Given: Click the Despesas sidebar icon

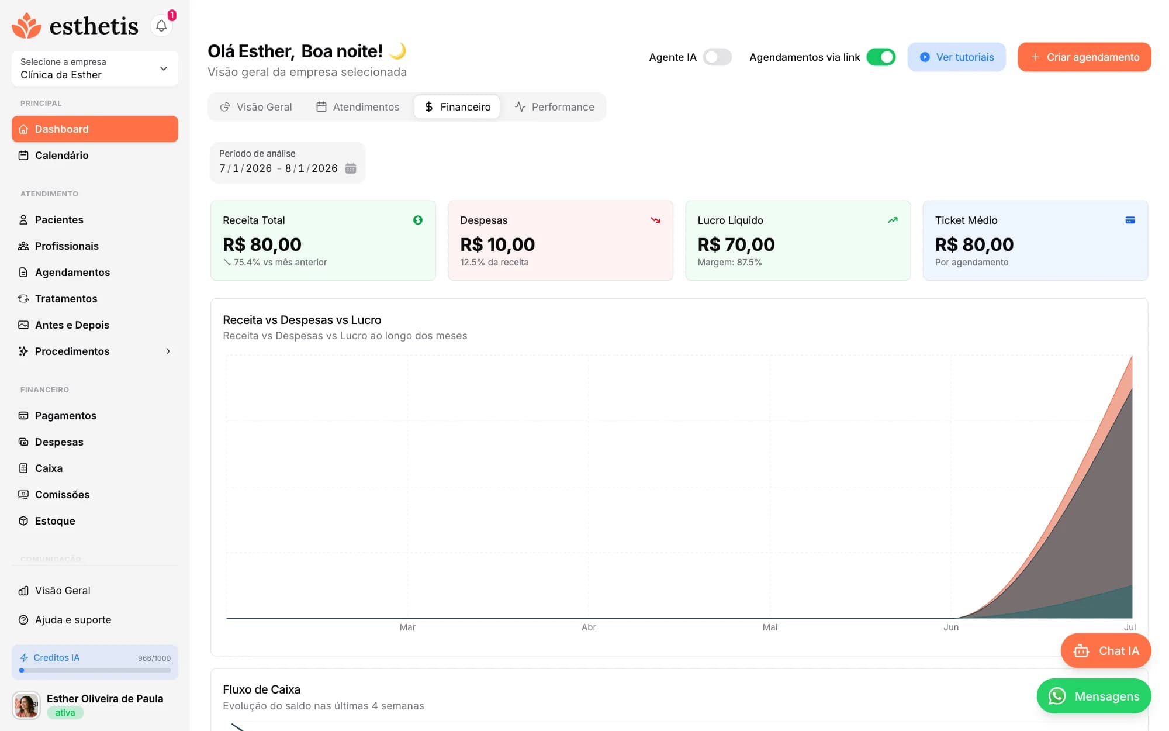Looking at the screenshot, I should 23,442.
